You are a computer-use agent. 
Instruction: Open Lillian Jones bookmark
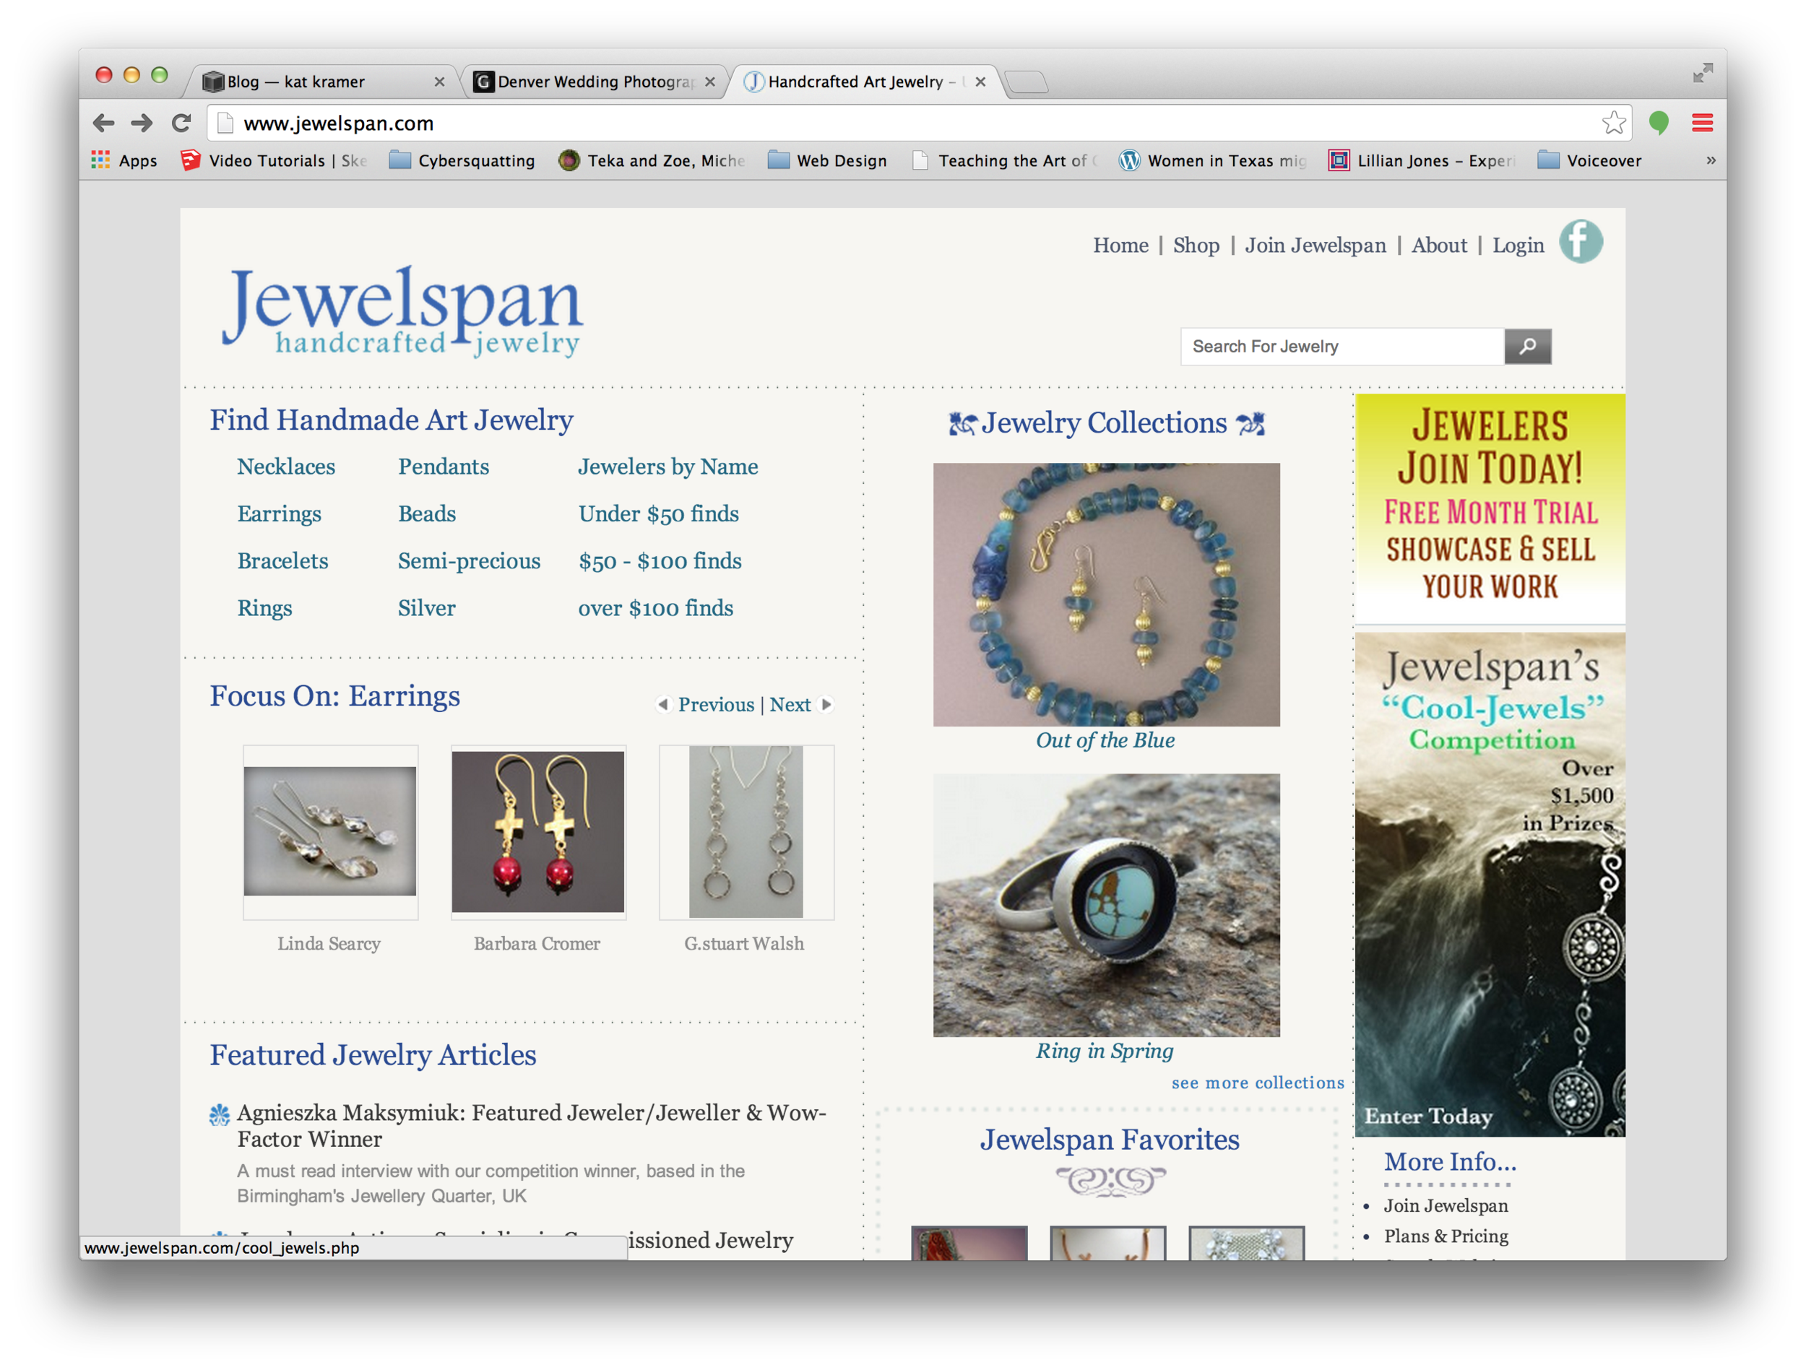(x=1422, y=161)
